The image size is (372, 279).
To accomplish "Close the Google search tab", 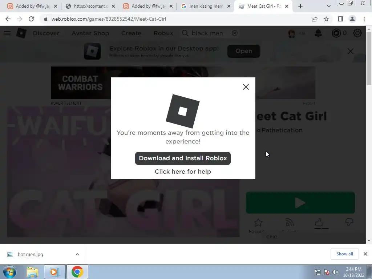I will pyautogui.click(x=229, y=6).
